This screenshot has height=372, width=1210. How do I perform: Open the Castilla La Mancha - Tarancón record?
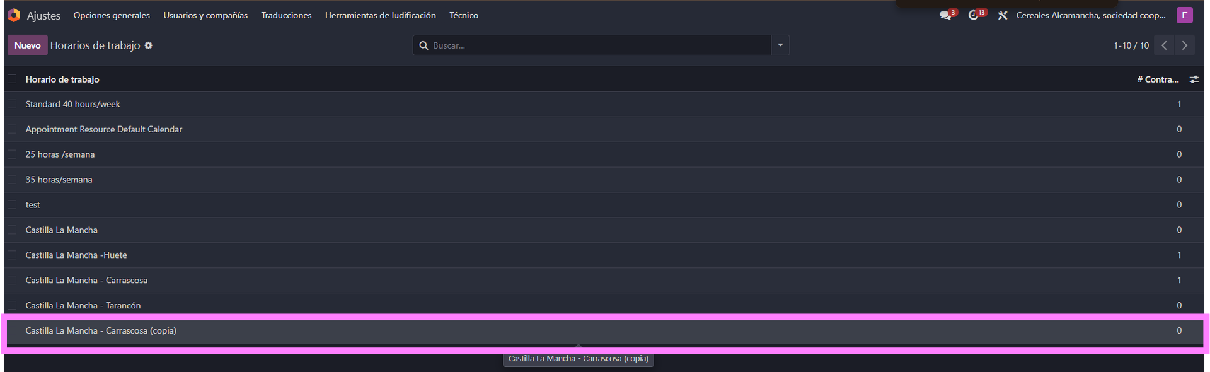[83, 306]
